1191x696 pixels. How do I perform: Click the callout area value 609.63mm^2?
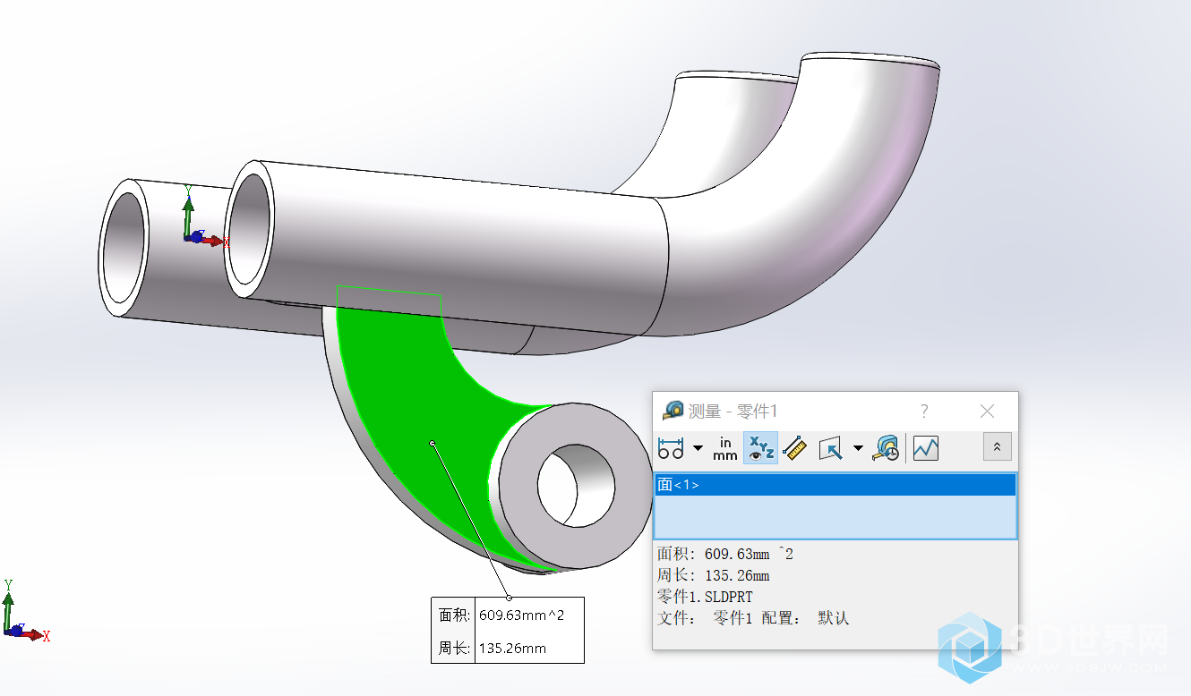click(x=522, y=615)
